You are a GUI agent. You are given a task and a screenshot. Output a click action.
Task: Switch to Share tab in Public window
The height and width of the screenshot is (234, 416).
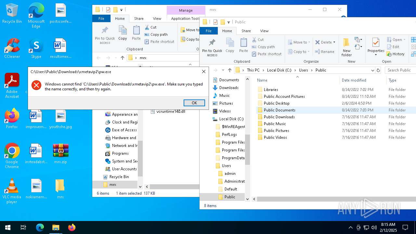(x=246, y=31)
